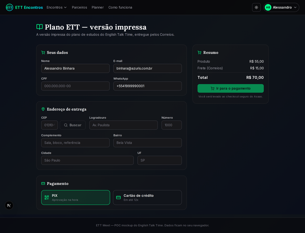This screenshot has width=305, height=233.
Task: Click the AB avatar circle
Action: click(x=268, y=7)
